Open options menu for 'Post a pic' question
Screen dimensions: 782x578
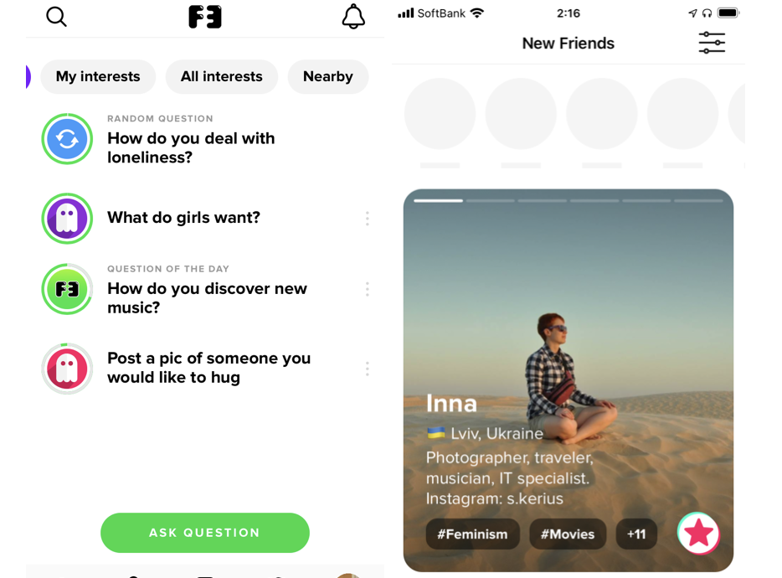click(367, 369)
